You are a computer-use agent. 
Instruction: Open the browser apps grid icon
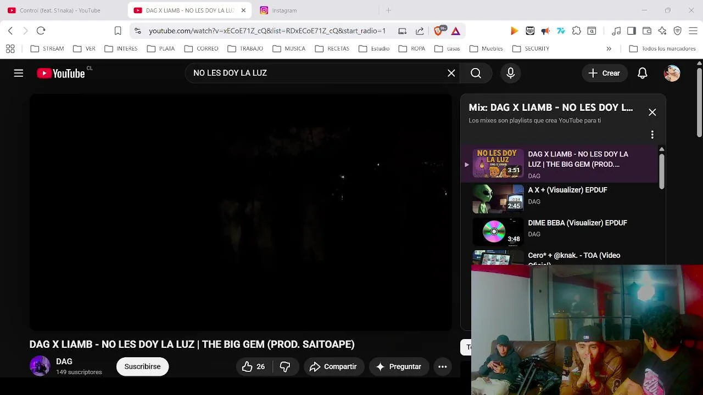coord(10,49)
